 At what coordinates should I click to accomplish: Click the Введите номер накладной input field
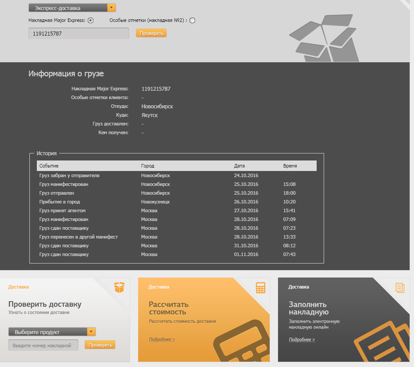point(43,346)
